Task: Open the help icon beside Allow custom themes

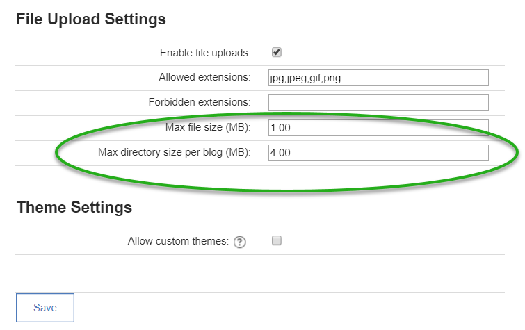Action: [240, 242]
